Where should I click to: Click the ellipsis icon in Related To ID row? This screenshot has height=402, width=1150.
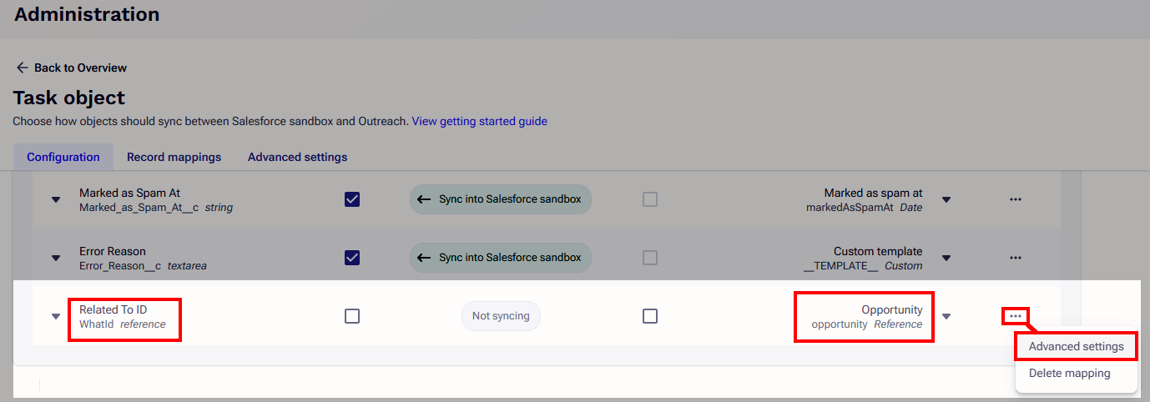[x=1015, y=316]
